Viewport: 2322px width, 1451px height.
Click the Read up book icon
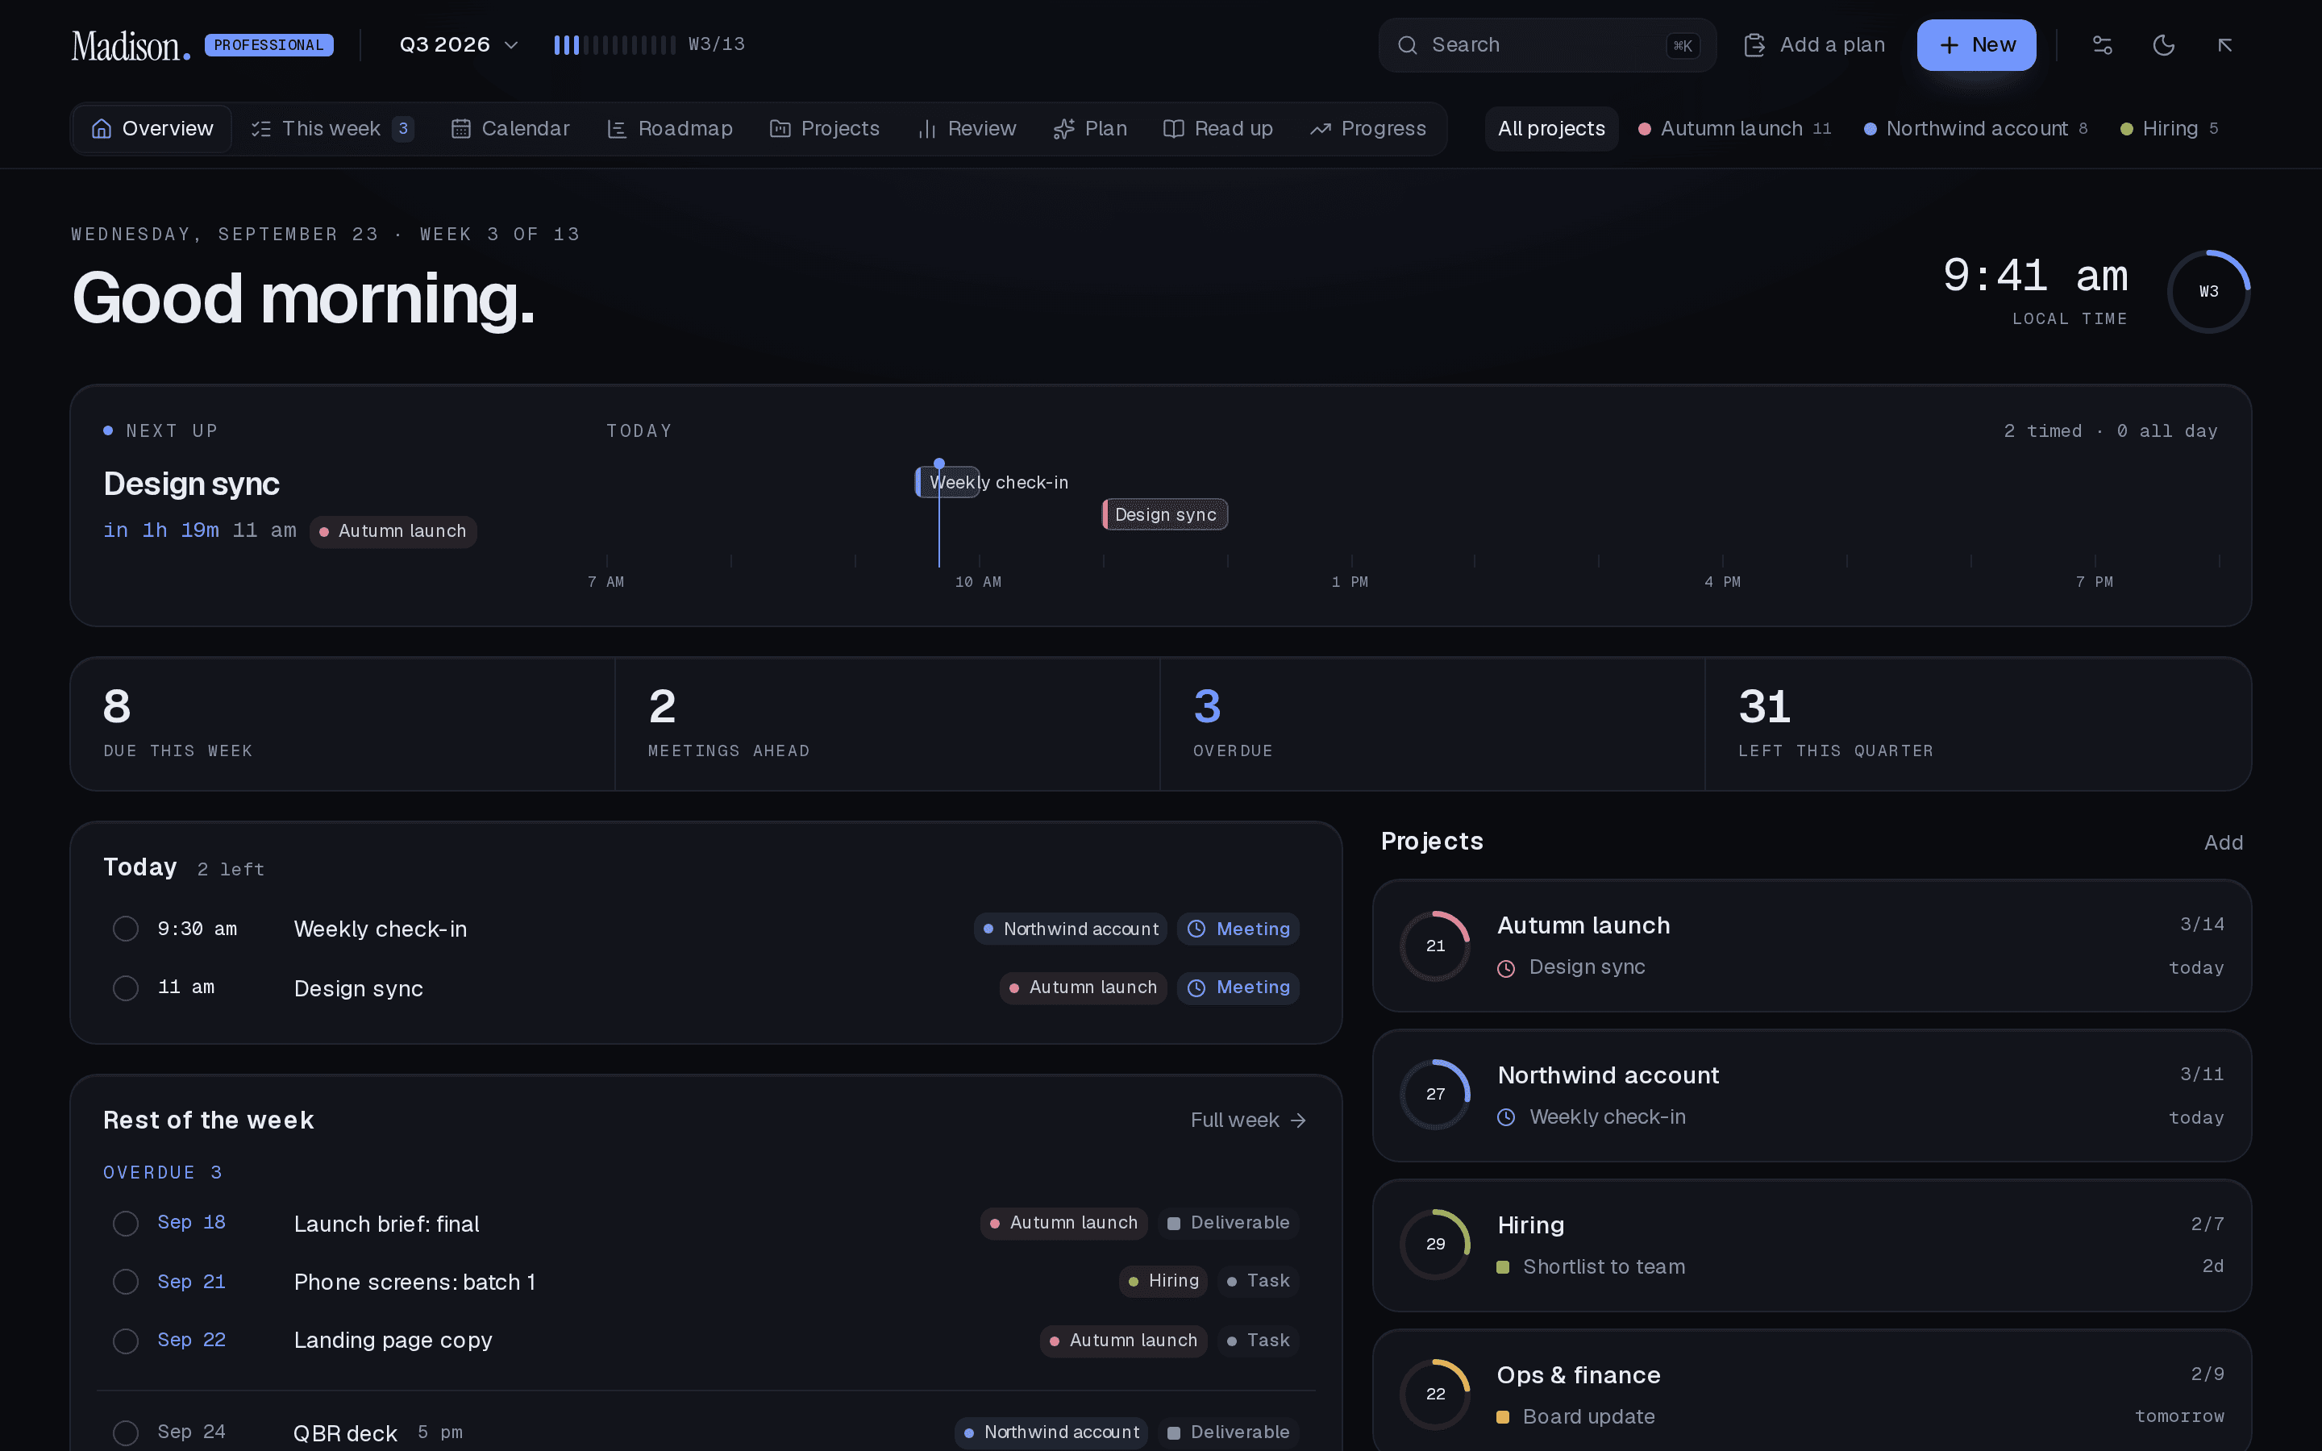point(1173,129)
